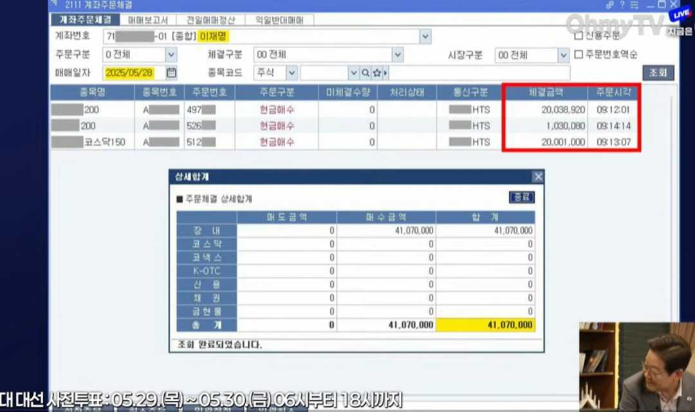This screenshot has width=695, height=412.
Task: Click the empty stock code input box
Action: click(x=324, y=73)
